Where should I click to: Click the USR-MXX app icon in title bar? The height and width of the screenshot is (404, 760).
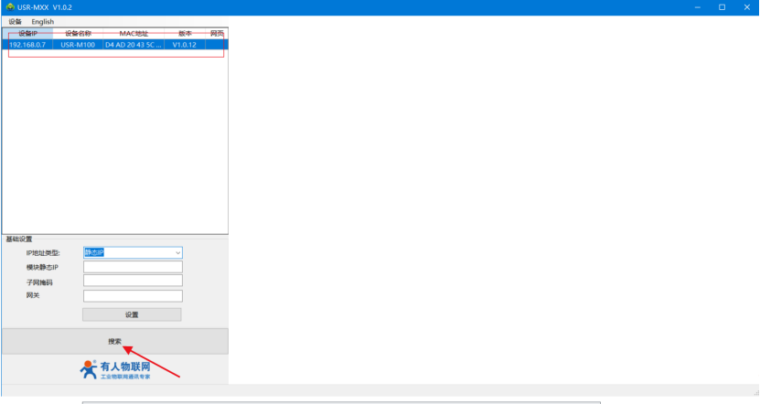tap(10, 7)
